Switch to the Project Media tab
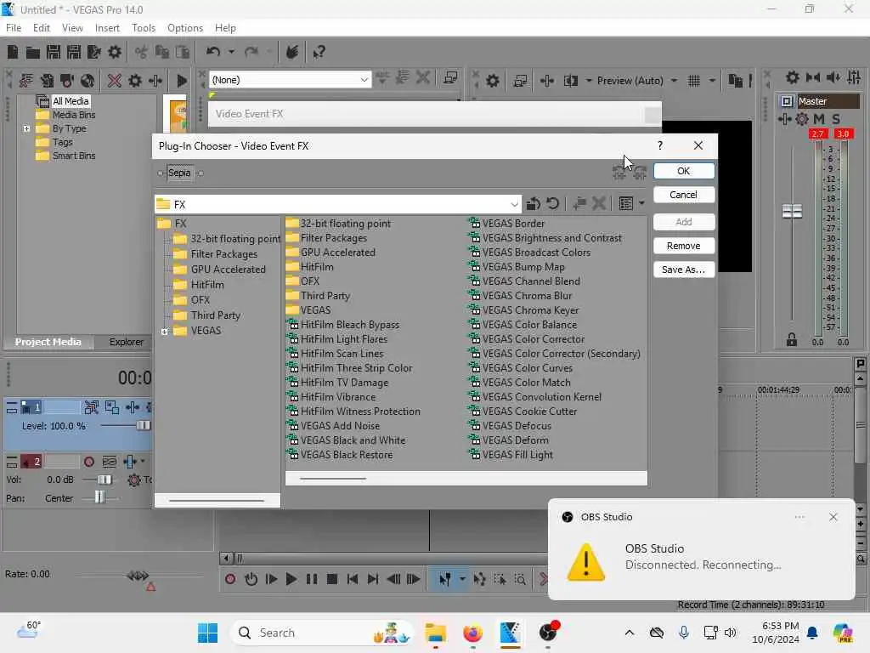This screenshot has width=870, height=653. coord(48,342)
